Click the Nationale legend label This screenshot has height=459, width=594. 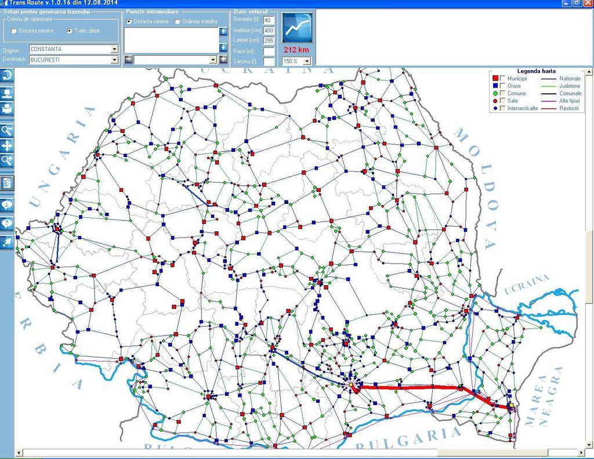[x=570, y=78]
